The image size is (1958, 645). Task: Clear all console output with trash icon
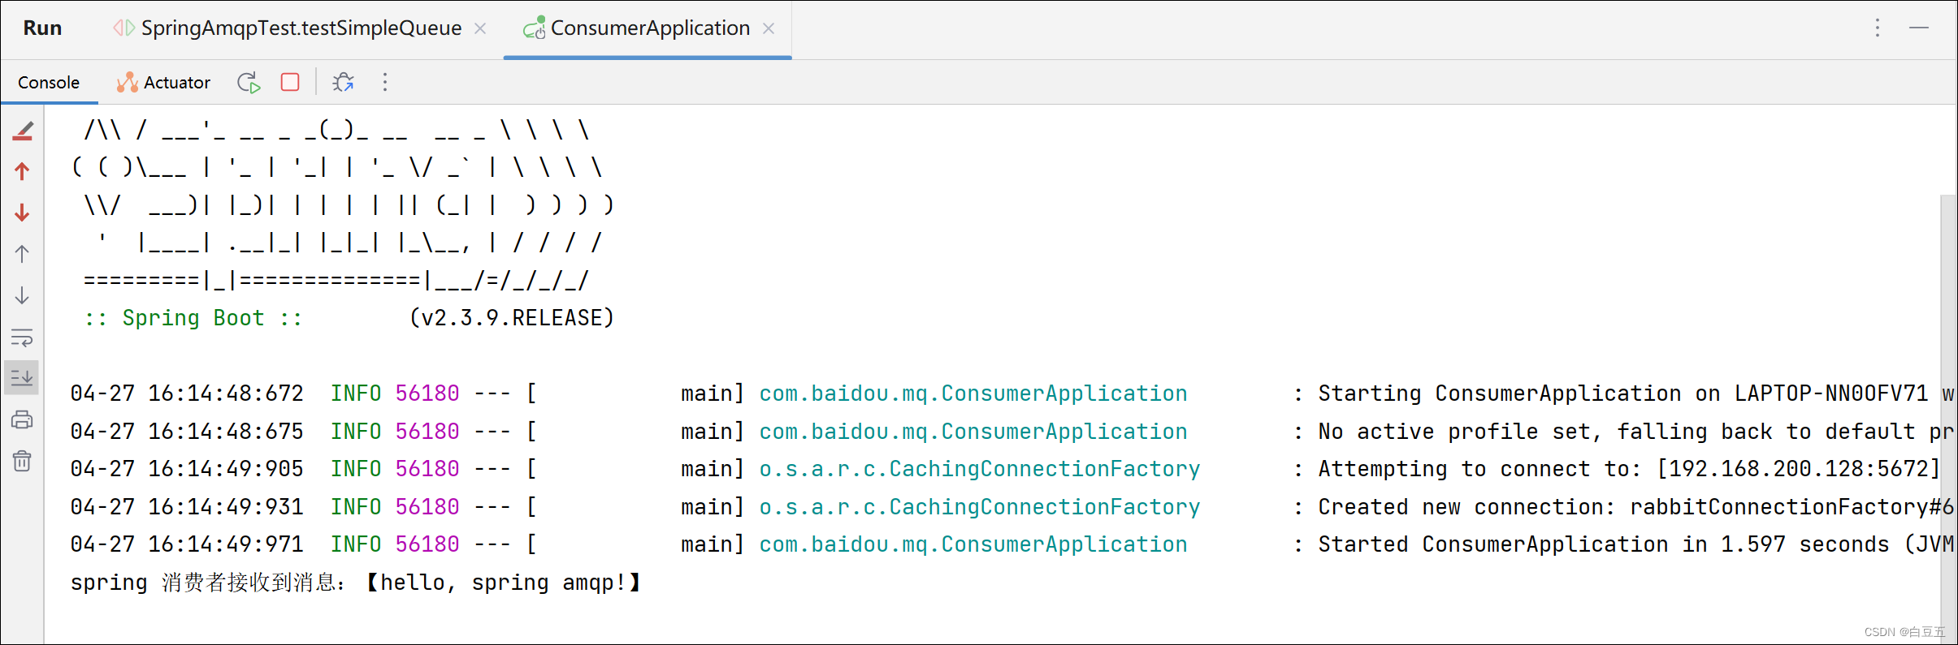click(x=23, y=461)
